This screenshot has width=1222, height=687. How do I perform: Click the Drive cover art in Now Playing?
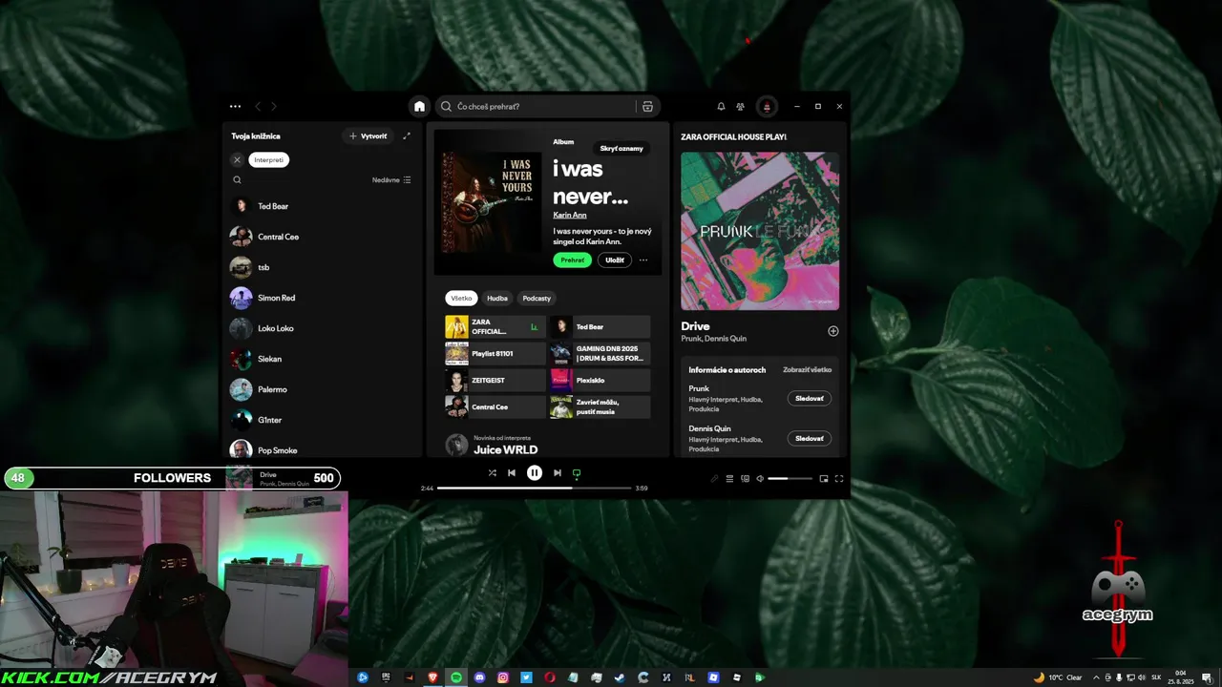(x=760, y=231)
